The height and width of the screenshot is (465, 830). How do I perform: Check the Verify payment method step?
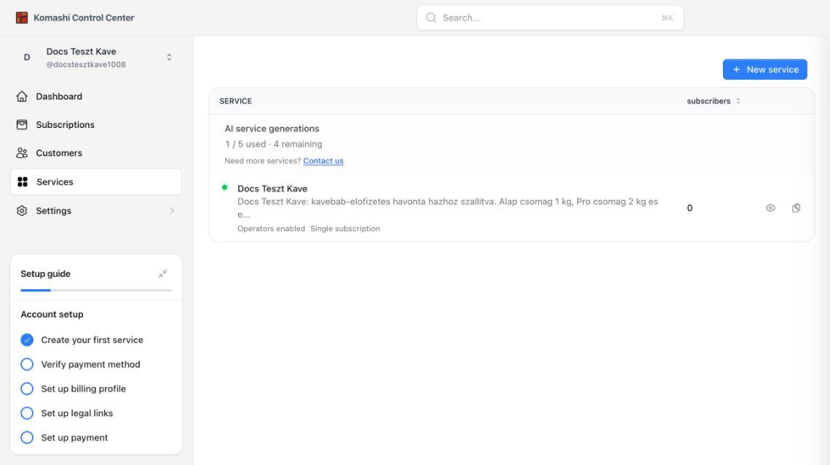coord(27,364)
